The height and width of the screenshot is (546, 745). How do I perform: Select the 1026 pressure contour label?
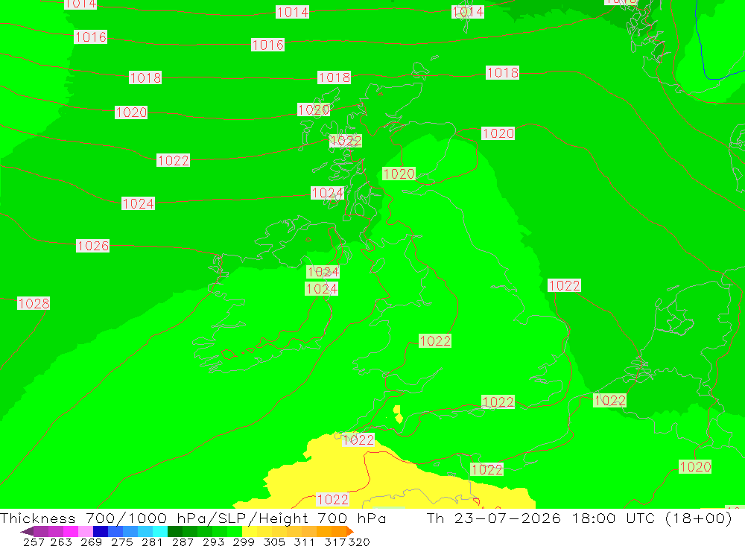tap(92, 246)
